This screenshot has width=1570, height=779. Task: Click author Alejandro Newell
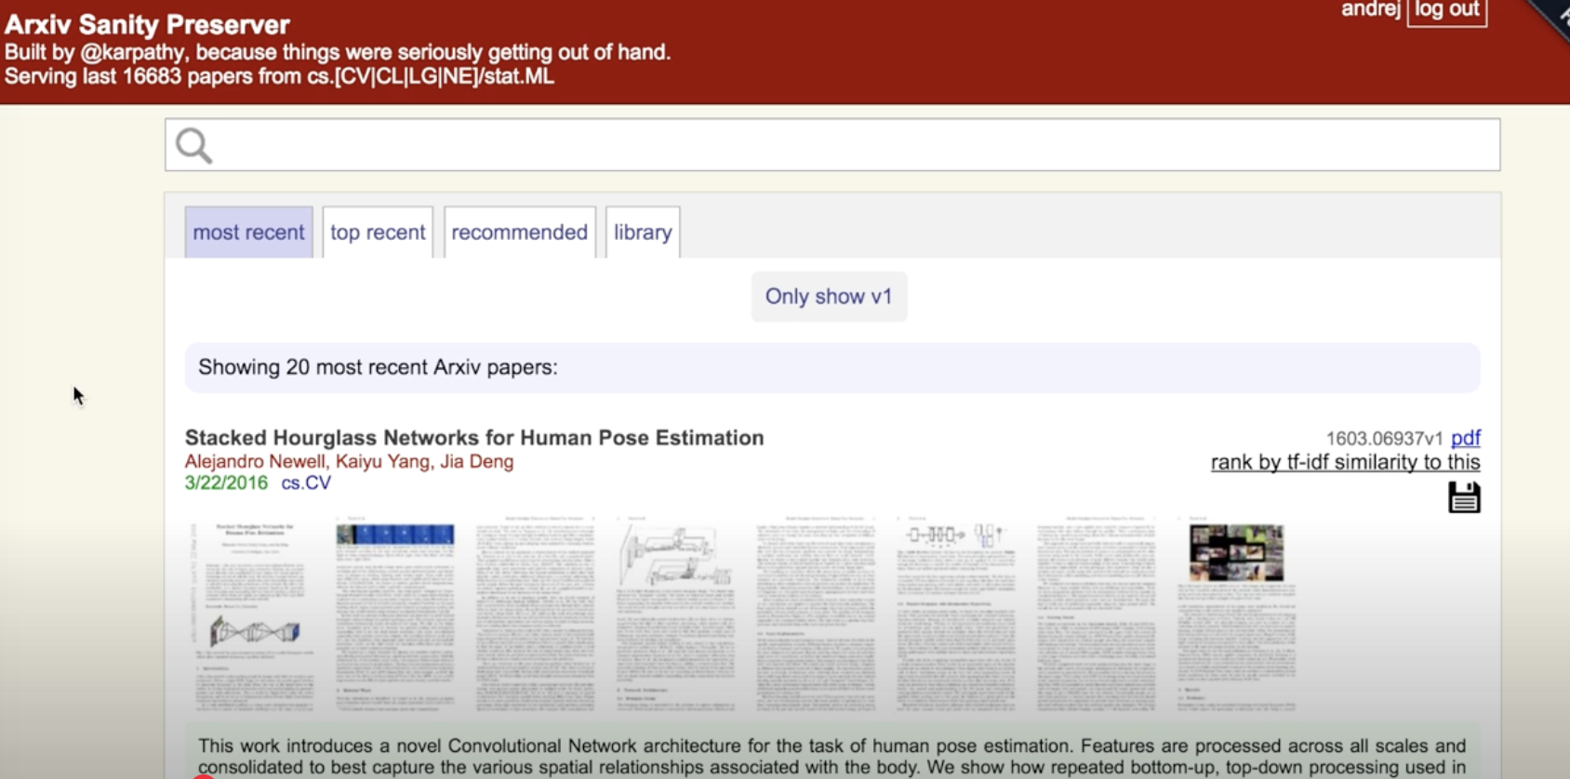255,461
